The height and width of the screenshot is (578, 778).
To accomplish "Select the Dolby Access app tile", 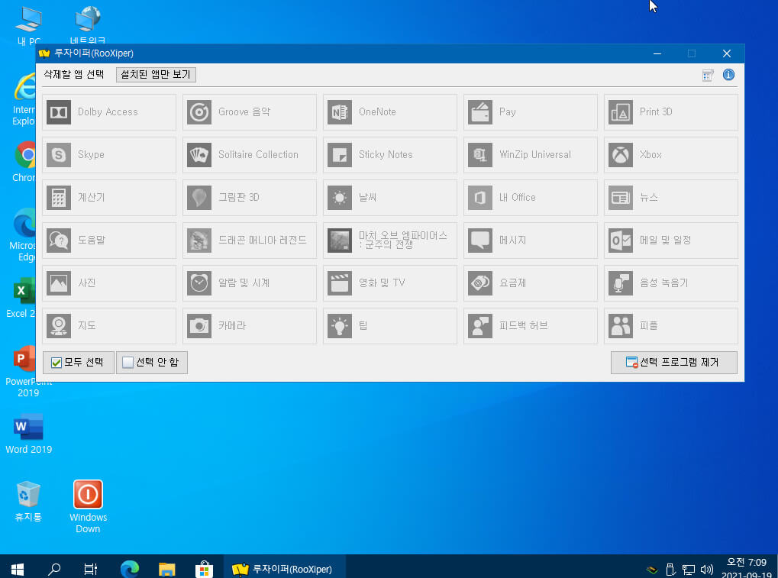I will (109, 112).
